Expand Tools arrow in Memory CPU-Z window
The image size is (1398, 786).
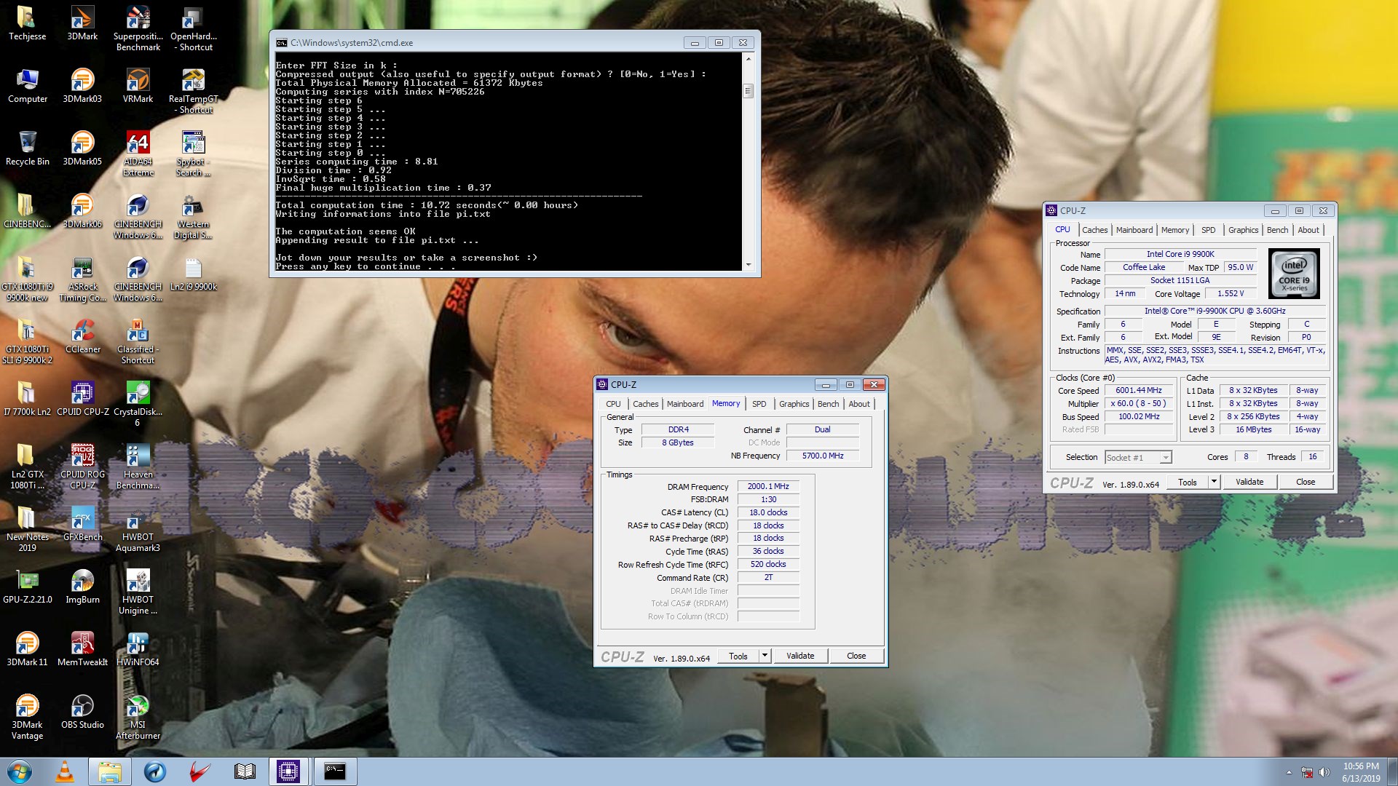point(765,656)
